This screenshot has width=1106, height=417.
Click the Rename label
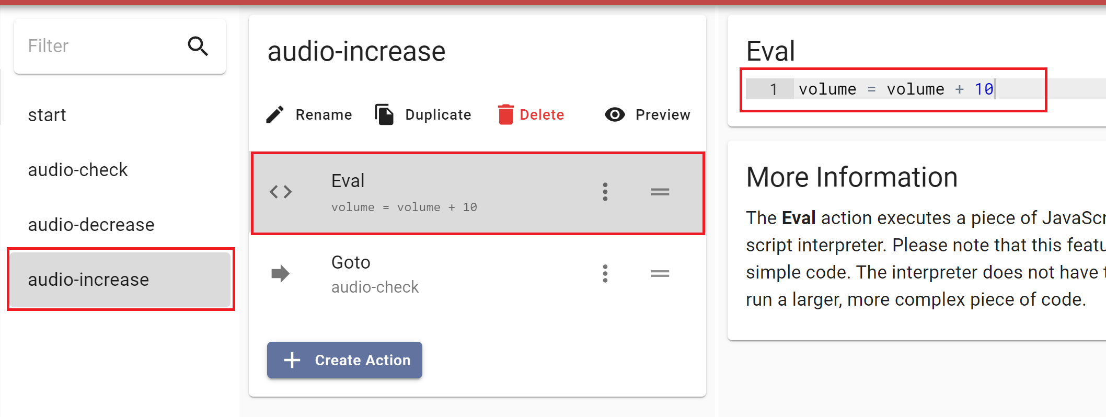click(324, 115)
